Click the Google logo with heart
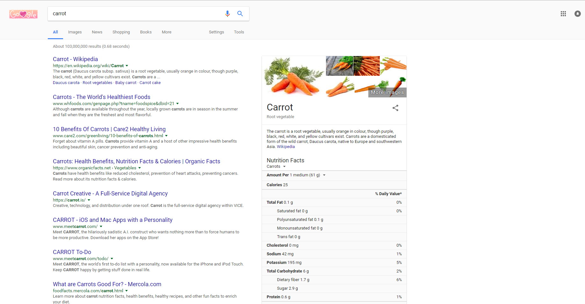 (23, 14)
